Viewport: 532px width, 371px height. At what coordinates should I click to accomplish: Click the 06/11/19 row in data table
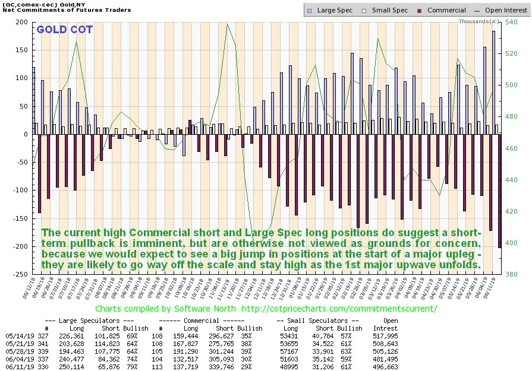point(266,367)
